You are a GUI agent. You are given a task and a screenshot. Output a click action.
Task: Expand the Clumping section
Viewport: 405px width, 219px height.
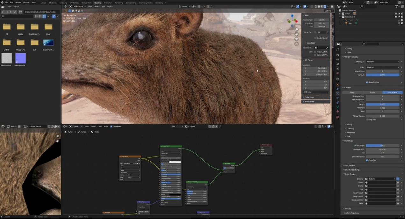[350, 128]
